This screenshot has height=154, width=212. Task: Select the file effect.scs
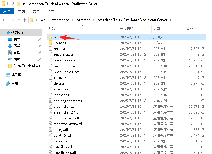pos(61,89)
